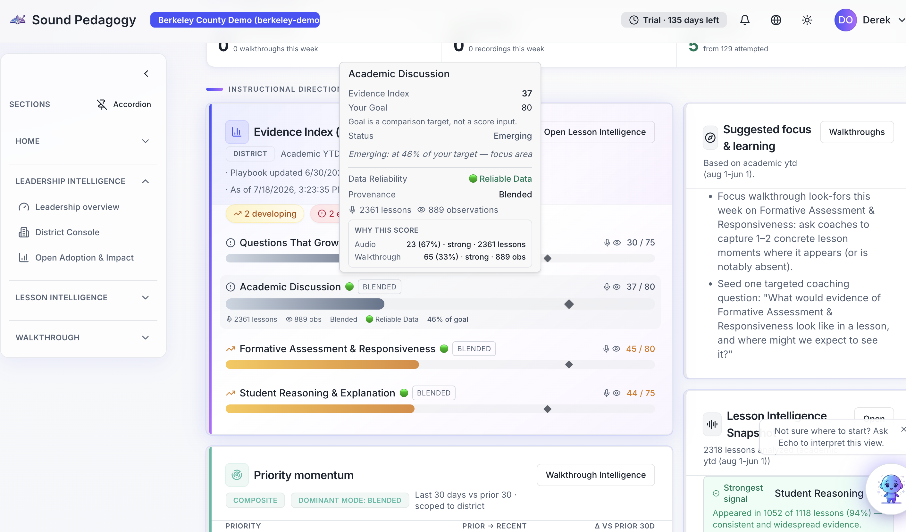Toggle the light/dark theme sun icon

click(x=807, y=20)
